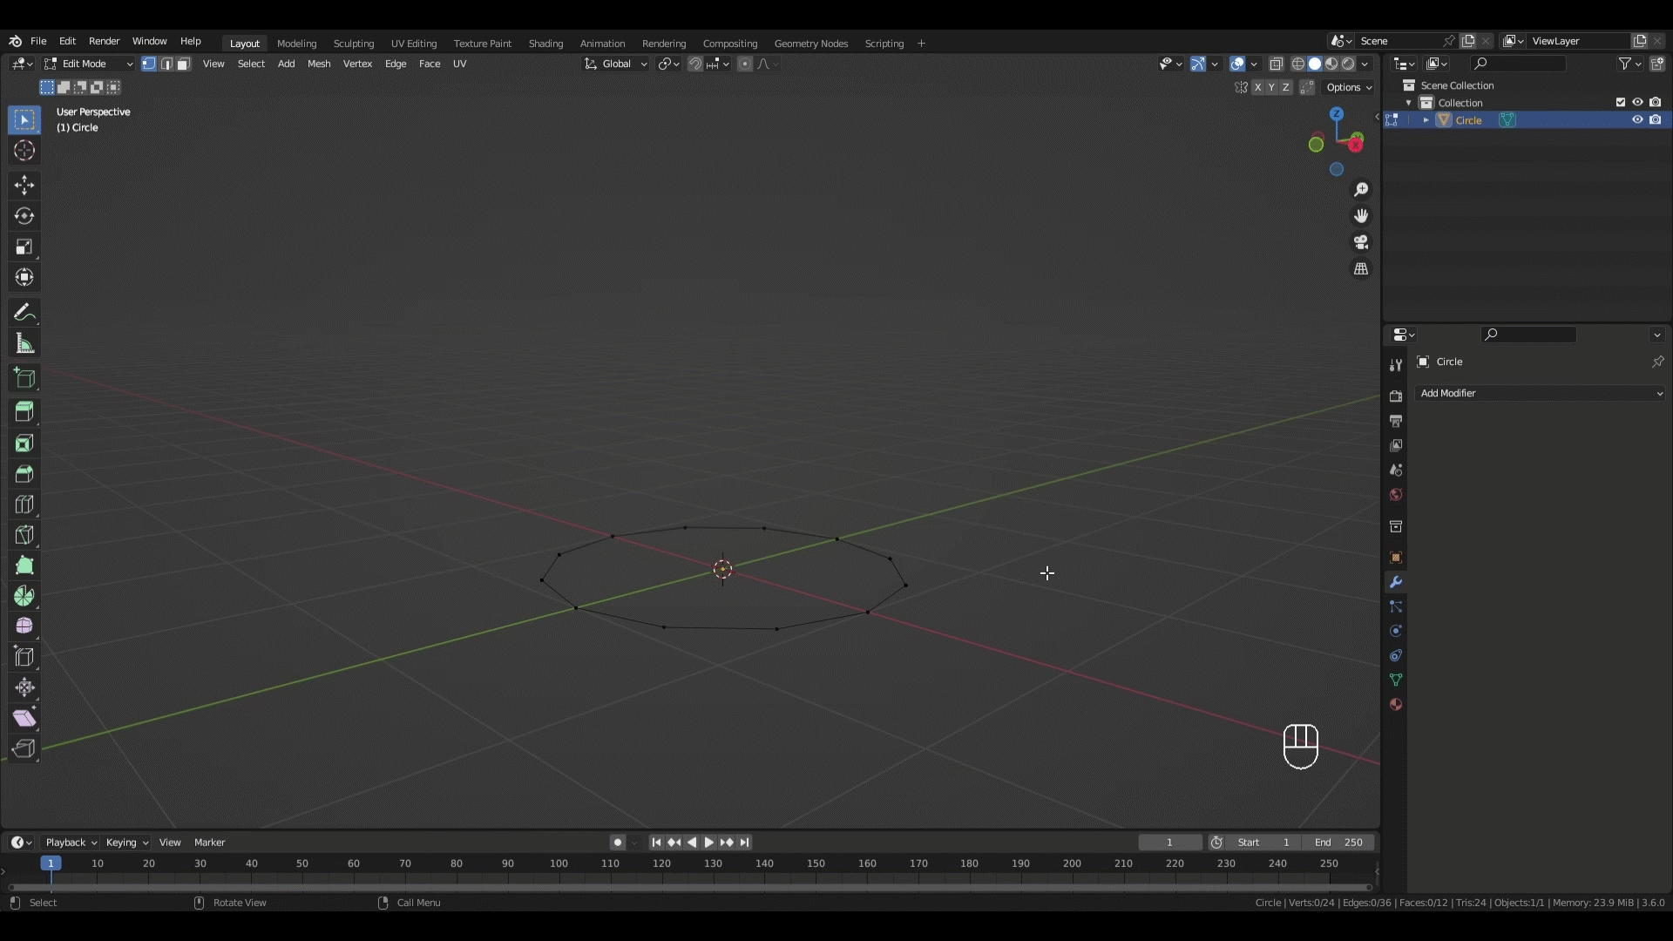The height and width of the screenshot is (941, 1673).
Task: Select the Poly Build tool
Action: (x=24, y=565)
